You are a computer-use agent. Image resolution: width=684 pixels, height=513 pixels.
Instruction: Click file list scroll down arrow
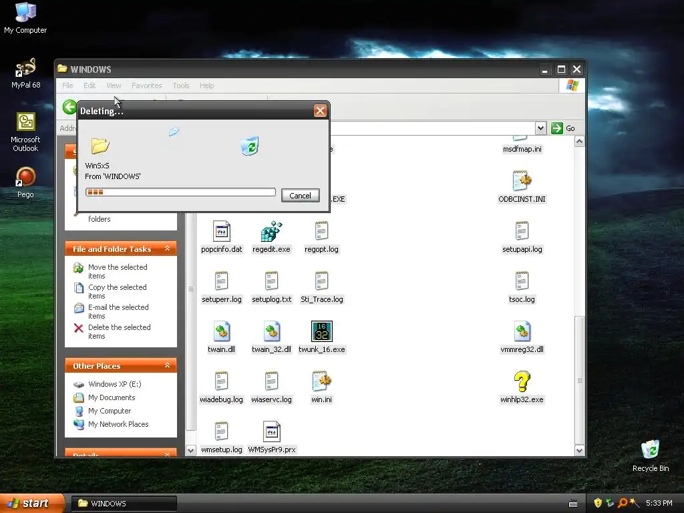pos(579,451)
